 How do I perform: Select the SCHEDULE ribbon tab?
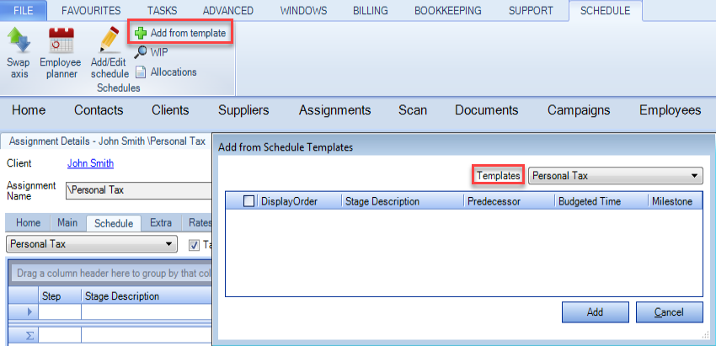point(605,10)
